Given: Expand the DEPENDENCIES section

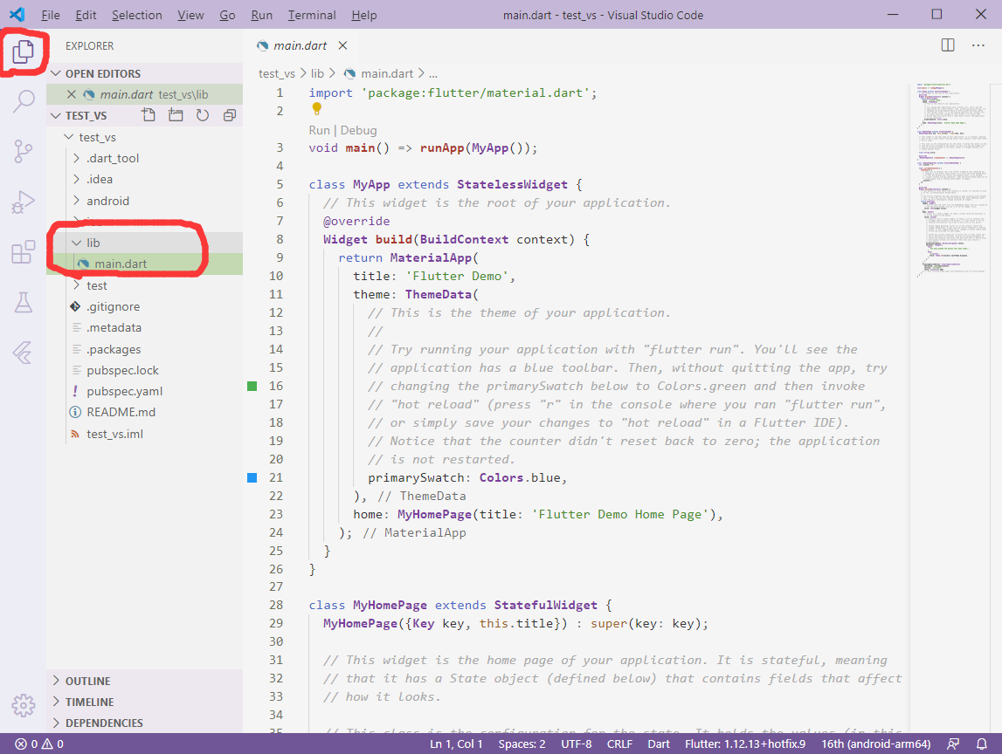Looking at the screenshot, I should (x=56, y=723).
